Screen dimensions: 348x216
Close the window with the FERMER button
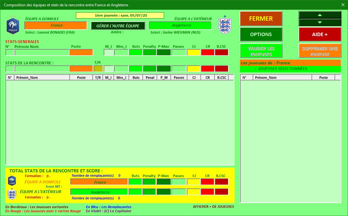click(261, 19)
